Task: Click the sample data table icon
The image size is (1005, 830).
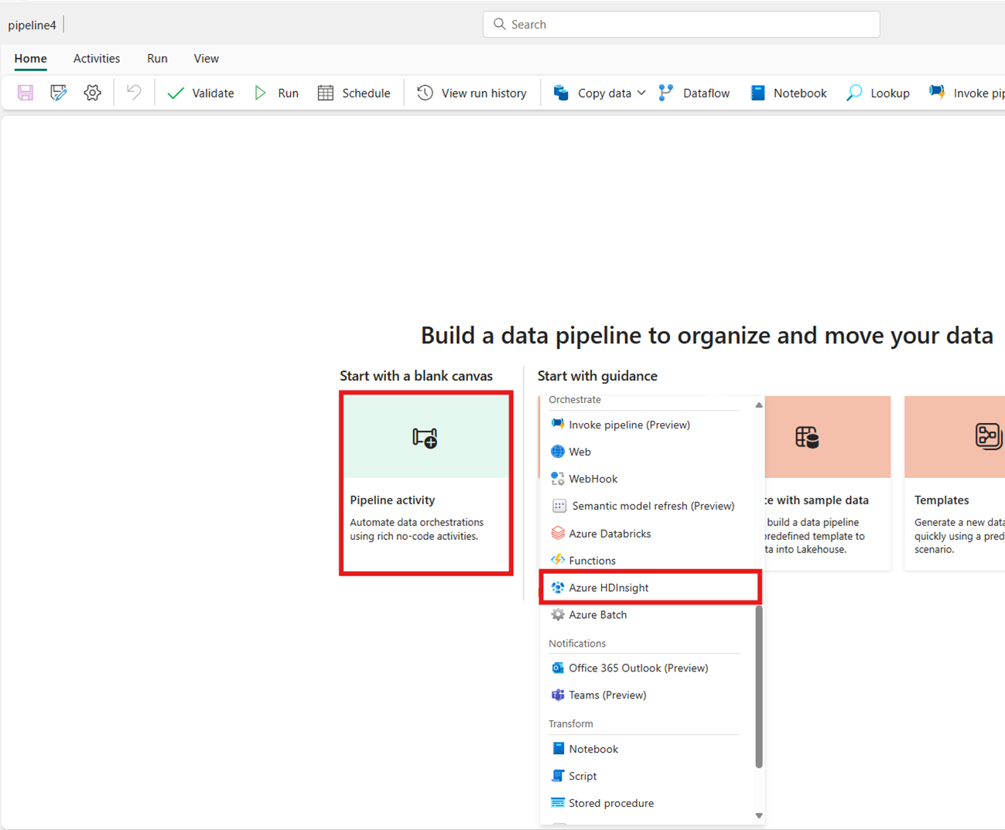Action: 807,438
